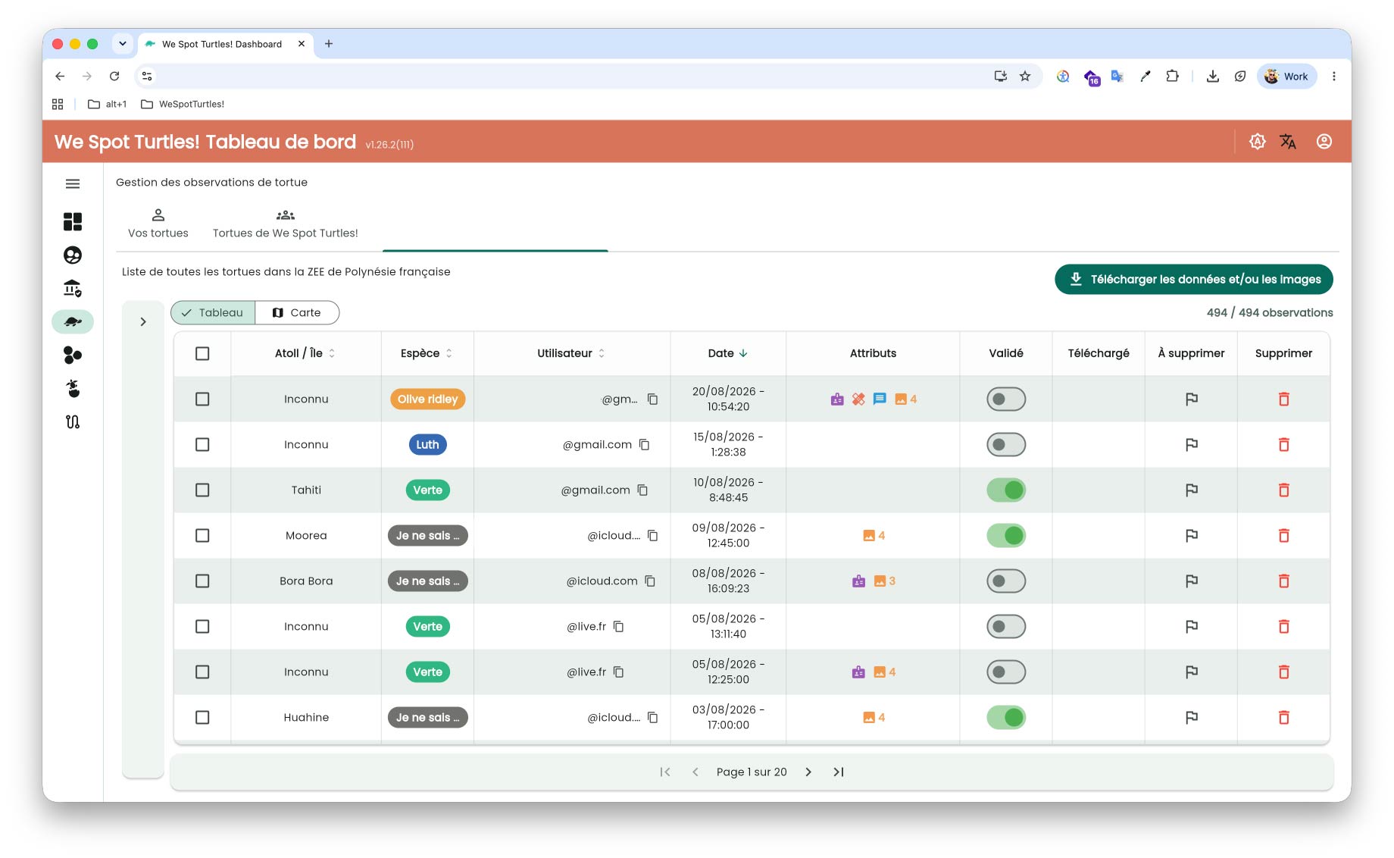This screenshot has width=1394, height=858.
Task: Open the institution verified sidebar icon
Action: 73,289
